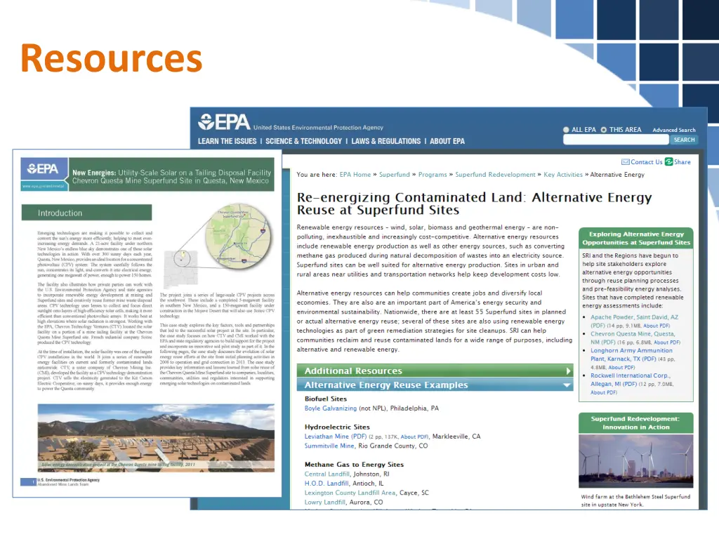Screen dimensions: 719x539
Task: Click the EPA logo in website header
Action: tap(224, 123)
